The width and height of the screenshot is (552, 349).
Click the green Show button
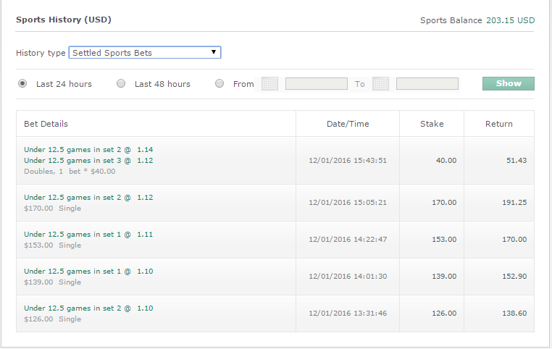(508, 84)
